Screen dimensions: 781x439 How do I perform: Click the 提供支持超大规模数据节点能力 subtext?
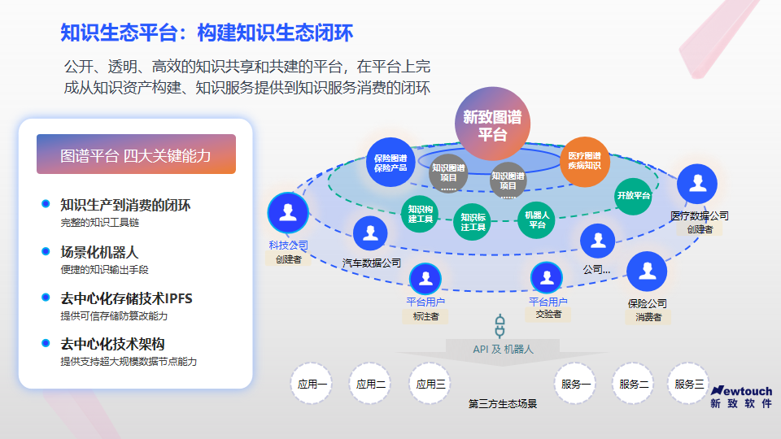(x=129, y=361)
